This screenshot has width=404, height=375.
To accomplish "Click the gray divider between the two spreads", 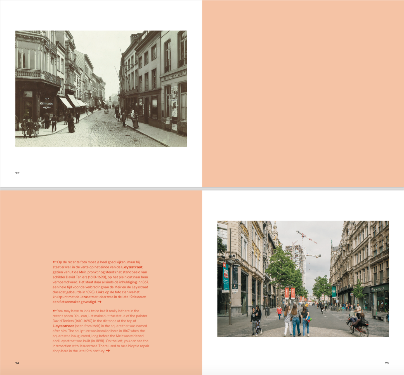I will (x=202, y=189).
